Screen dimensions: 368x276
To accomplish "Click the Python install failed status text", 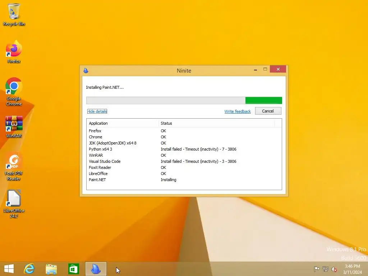I will tap(198, 149).
